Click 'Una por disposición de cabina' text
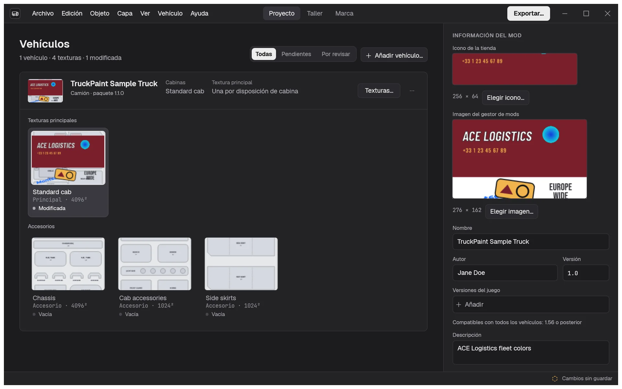This screenshot has height=389, width=622. (x=255, y=91)
